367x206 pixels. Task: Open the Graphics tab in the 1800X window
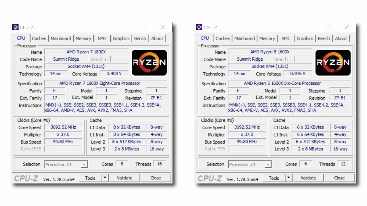121,38
